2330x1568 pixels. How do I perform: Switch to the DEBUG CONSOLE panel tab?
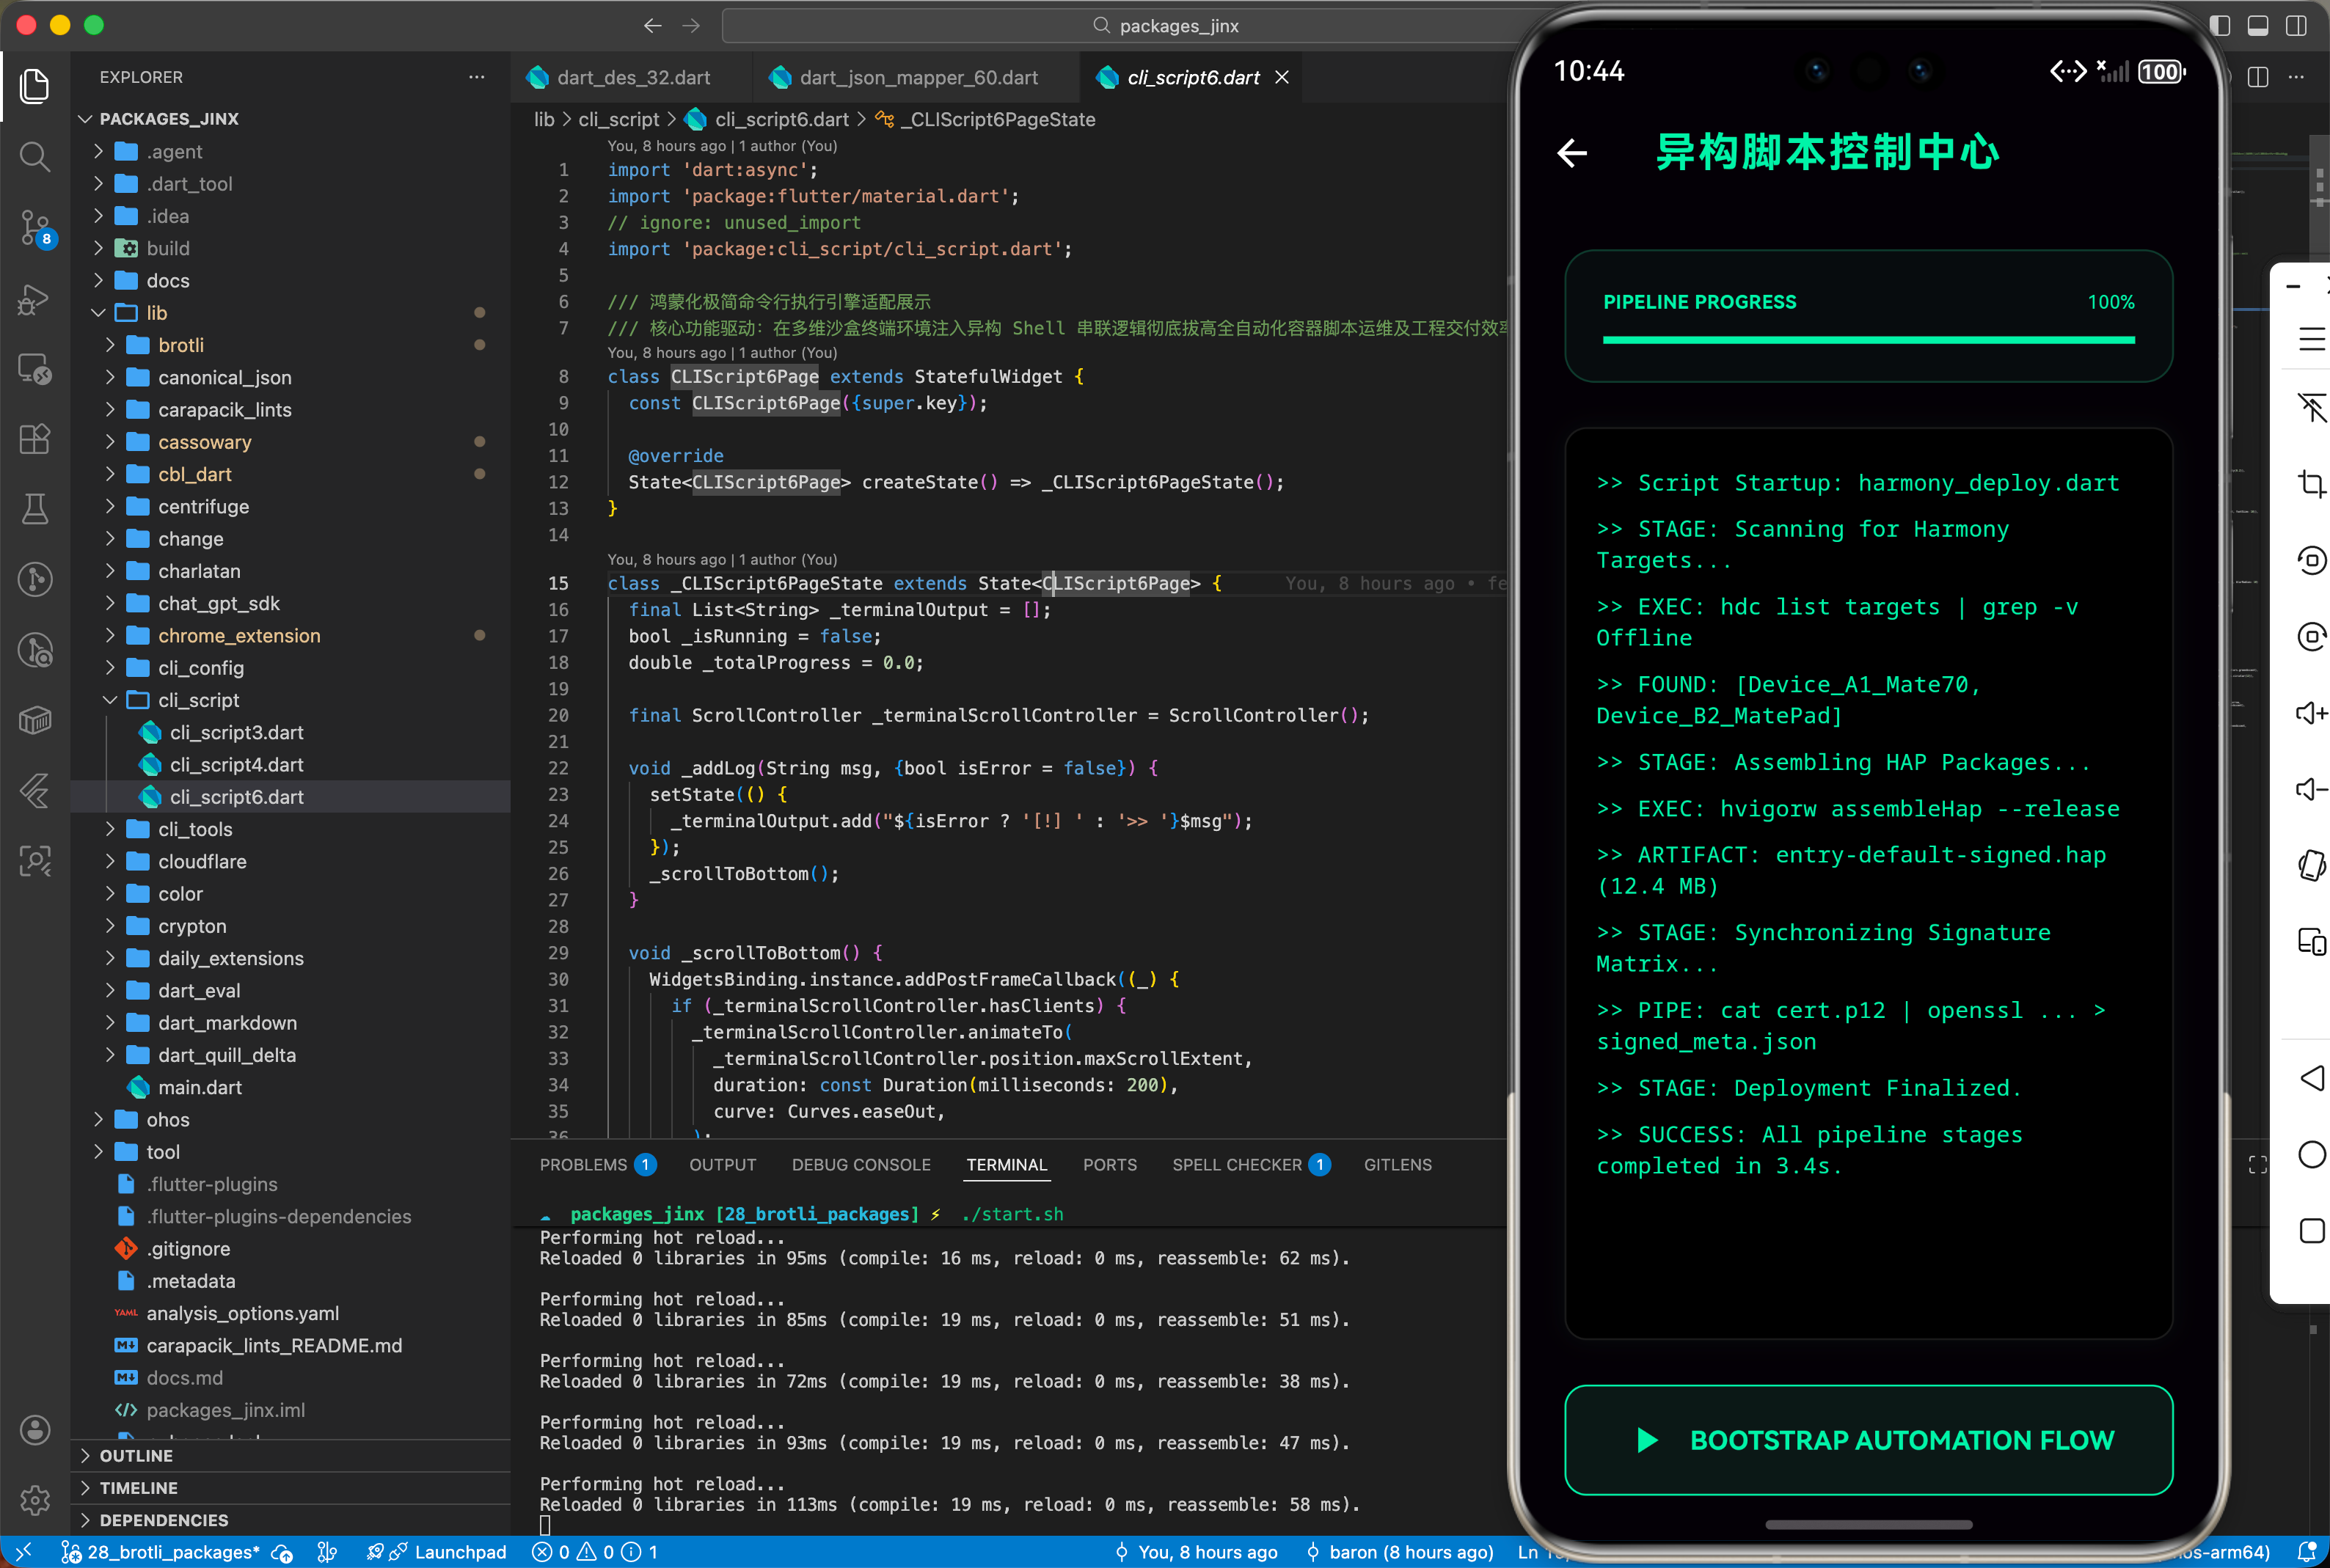[860, 1165]
